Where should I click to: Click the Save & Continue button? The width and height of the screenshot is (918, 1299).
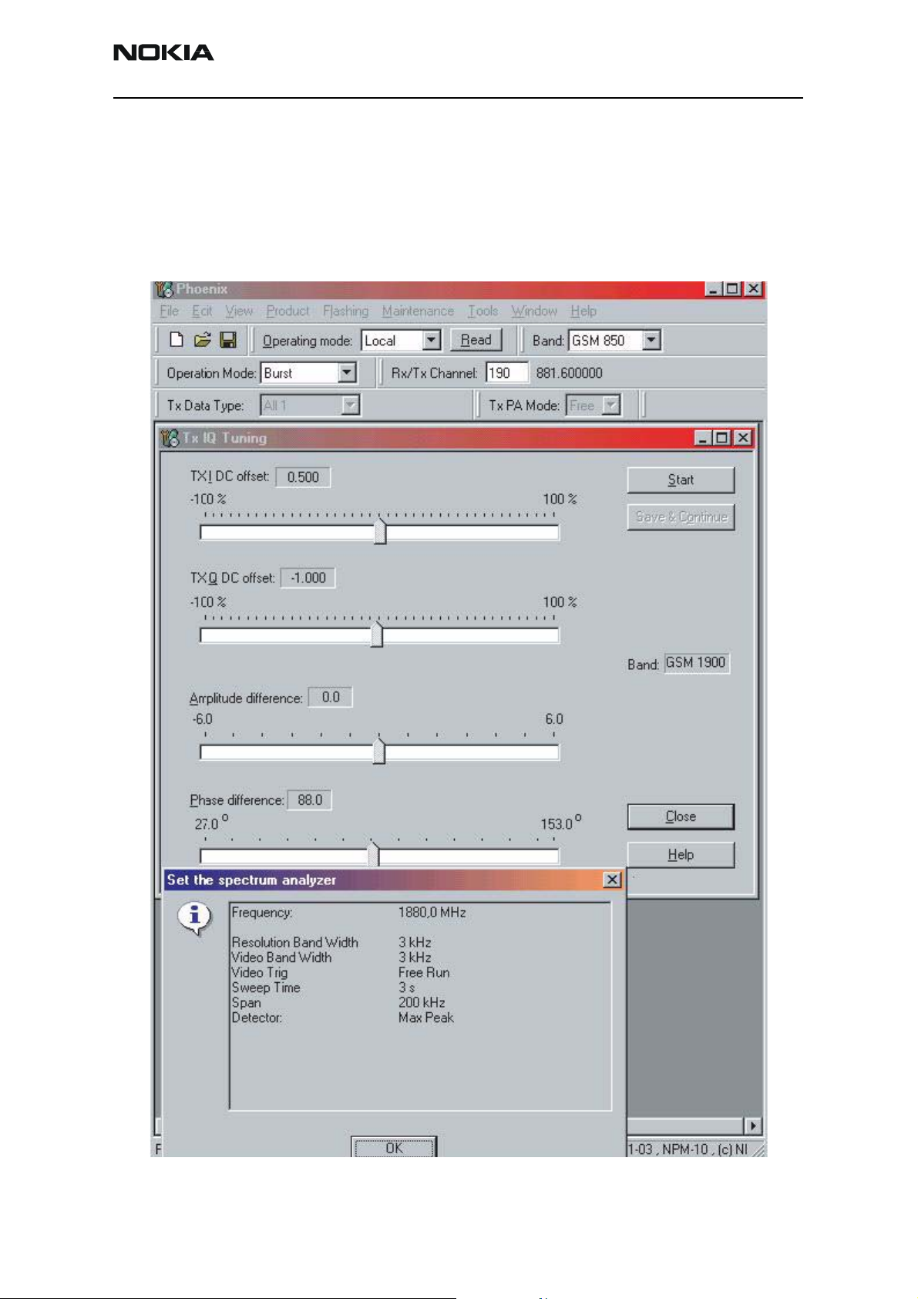click(x=681, y=517)
